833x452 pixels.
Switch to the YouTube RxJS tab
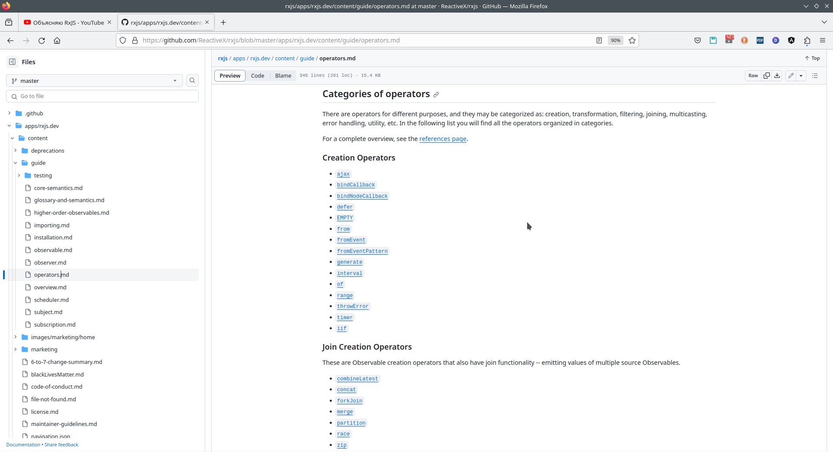coord(64,23)
